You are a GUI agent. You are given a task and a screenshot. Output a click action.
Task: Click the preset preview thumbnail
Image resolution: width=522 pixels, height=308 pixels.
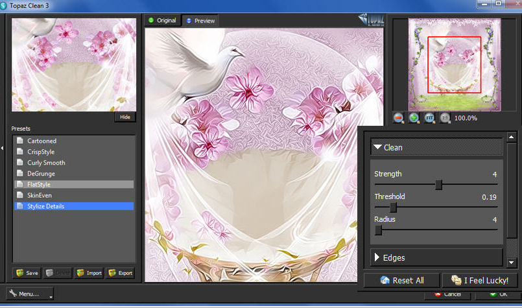(74, 65)
